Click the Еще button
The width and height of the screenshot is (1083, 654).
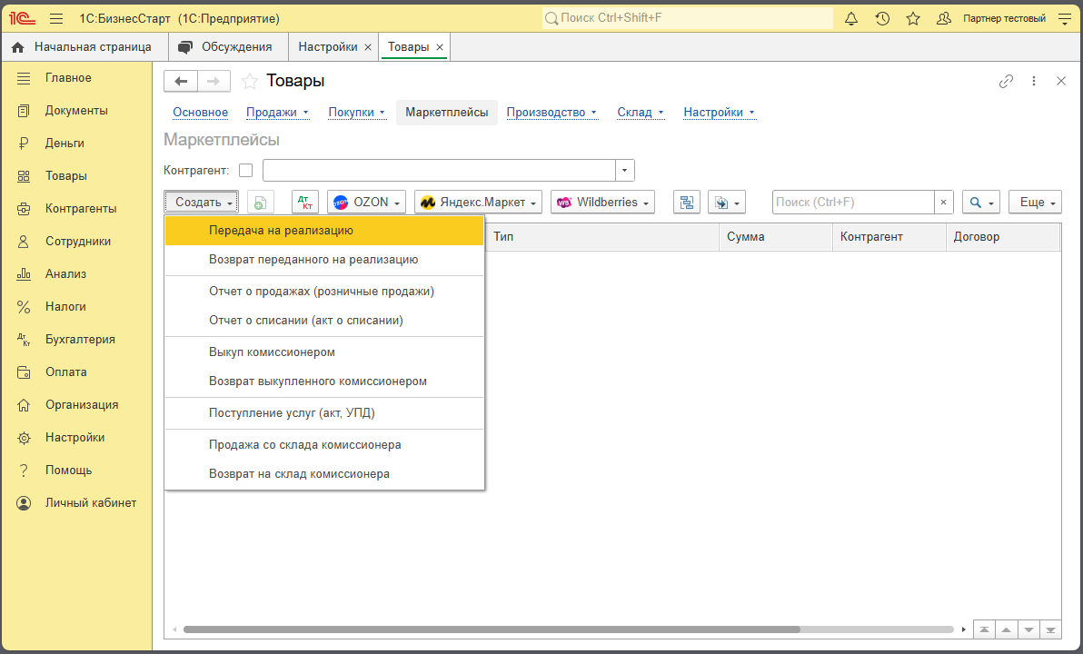pyautogui.click(x=1035, y=203)
